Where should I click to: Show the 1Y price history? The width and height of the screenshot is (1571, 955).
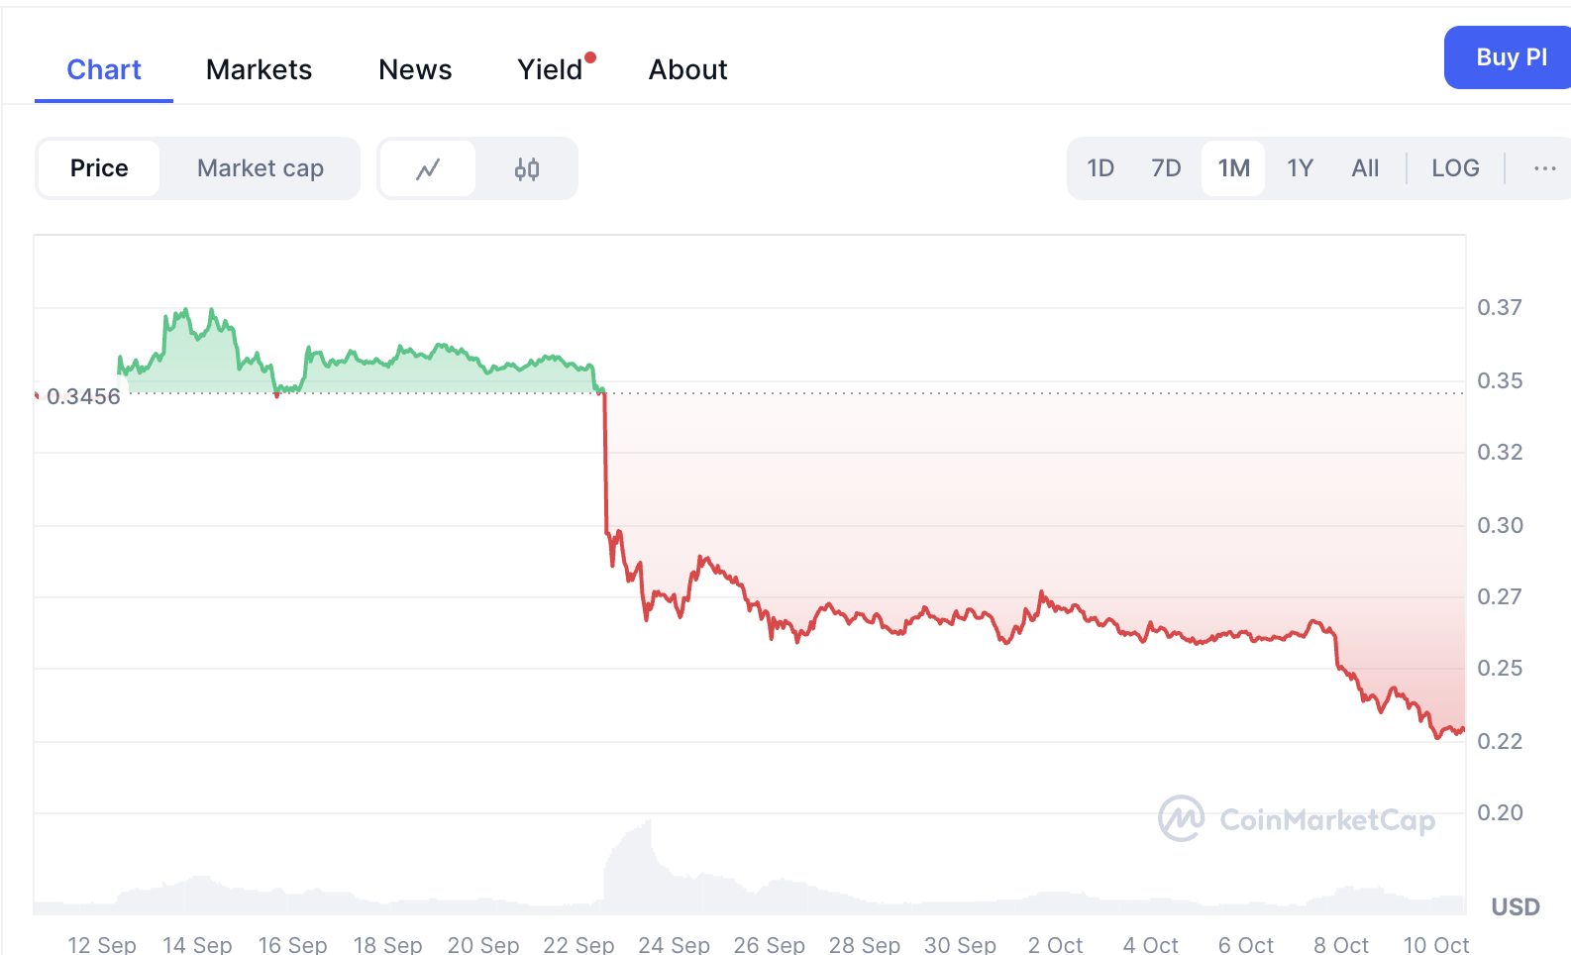tap(1300, 168)
